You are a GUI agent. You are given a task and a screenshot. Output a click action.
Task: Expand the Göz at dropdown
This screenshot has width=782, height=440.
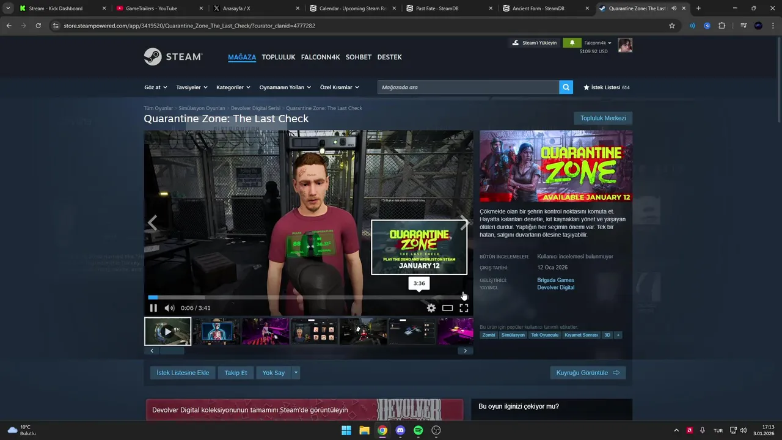pos(156,87)
